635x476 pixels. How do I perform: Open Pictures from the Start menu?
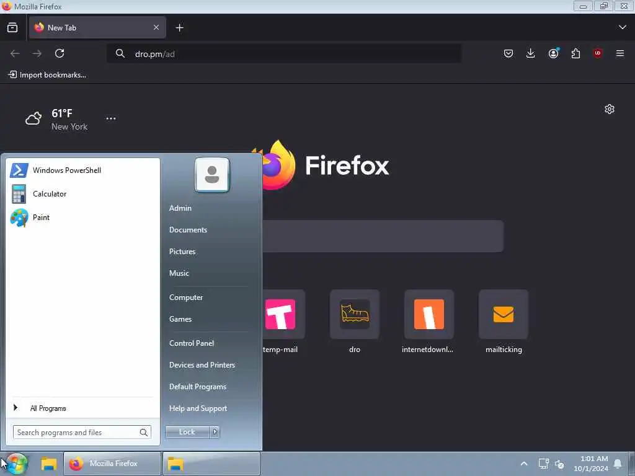(182, 252)
